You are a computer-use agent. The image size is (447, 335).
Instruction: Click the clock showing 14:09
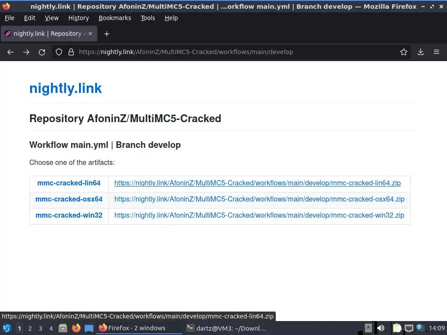437,328
